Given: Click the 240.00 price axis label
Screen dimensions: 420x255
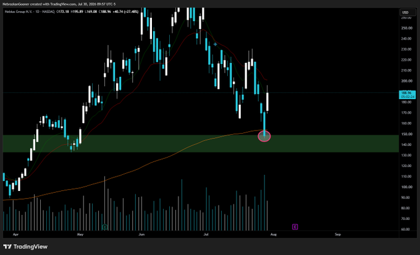Looking at the screenshot, I should pyautogui.click(x=406, y=39).
